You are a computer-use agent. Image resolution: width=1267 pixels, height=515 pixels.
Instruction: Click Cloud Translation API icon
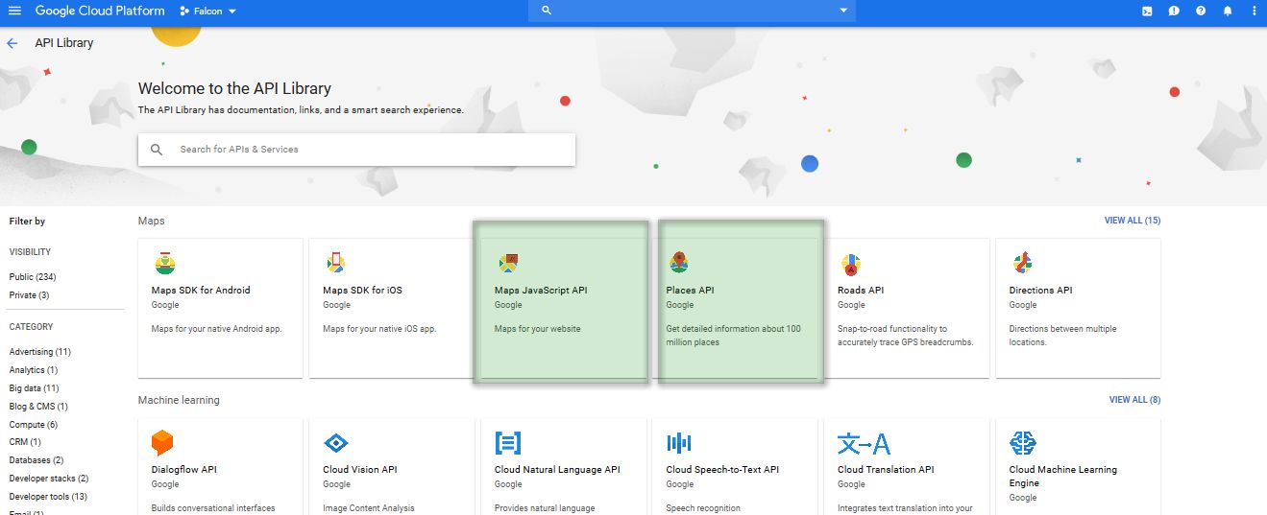[x=864, y=443]
